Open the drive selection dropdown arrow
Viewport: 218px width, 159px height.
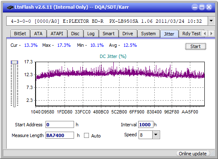pyautogui.click(x=211, y=21)
